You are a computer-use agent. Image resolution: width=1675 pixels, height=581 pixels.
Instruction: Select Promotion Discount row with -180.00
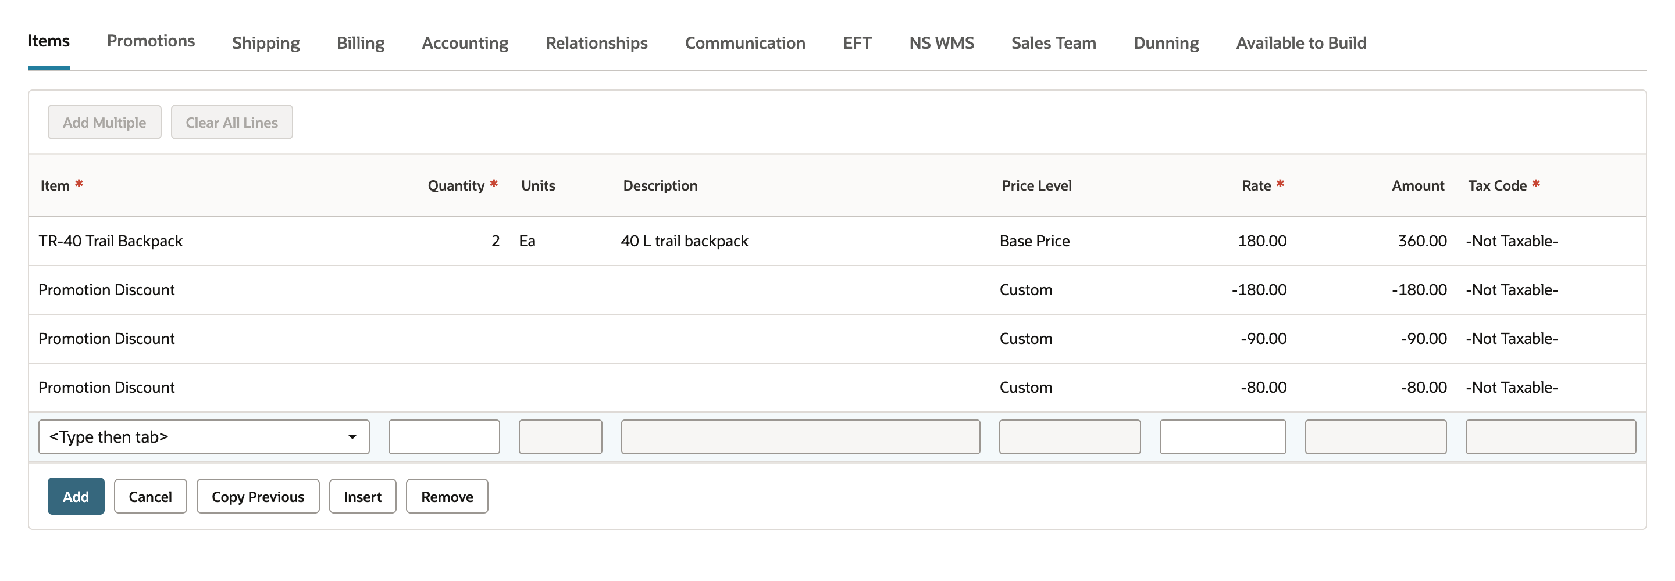tap(837, 290)
